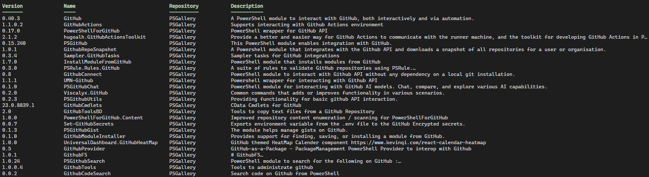Click the GitHubCmdlets description text

266,105
